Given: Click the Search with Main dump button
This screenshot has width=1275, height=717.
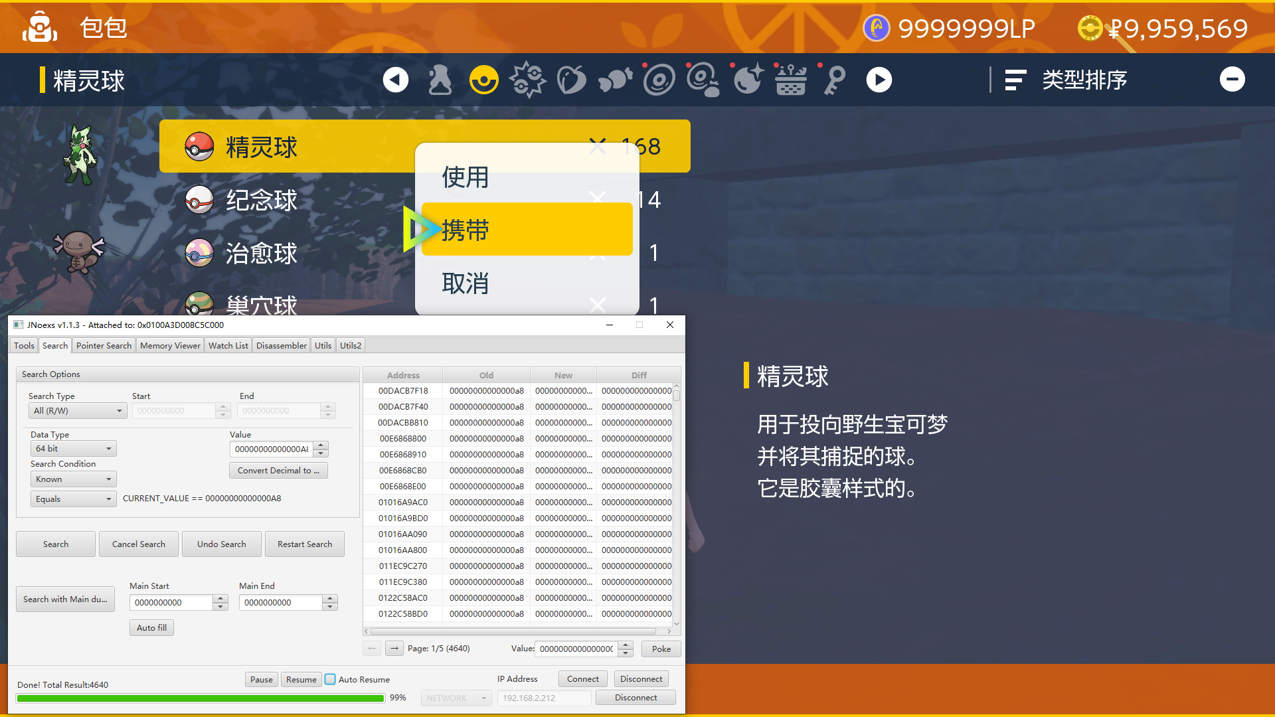Looking at the screenshot, I should pos(65,599).
